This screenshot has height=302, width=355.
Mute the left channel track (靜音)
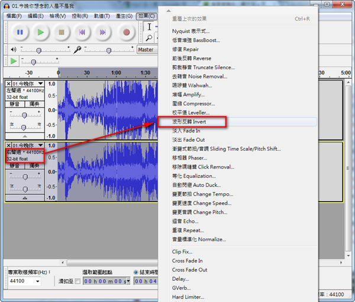[15, 104]
